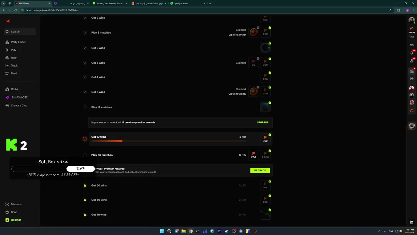Click the FACEIT logo in the sidebar
Image resolution: width=417 pixels, height=235 pixels.
point(7,21)
